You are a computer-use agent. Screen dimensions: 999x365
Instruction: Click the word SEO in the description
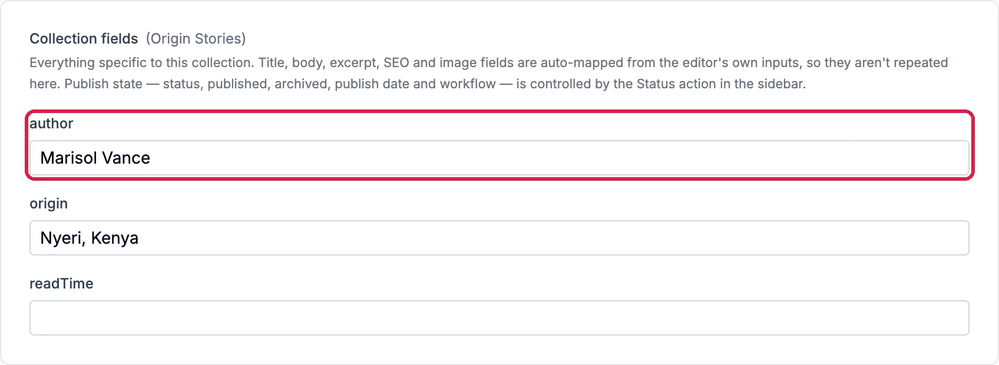[396, 62]
